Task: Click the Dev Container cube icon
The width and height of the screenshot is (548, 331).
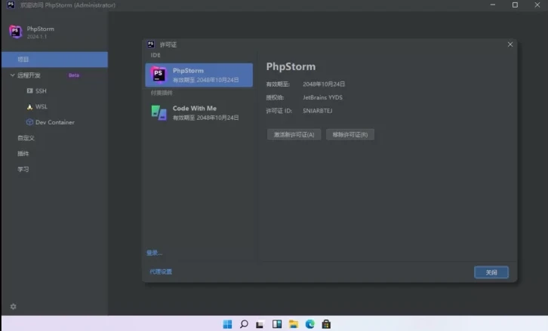Action: click(x=29, y=122)
